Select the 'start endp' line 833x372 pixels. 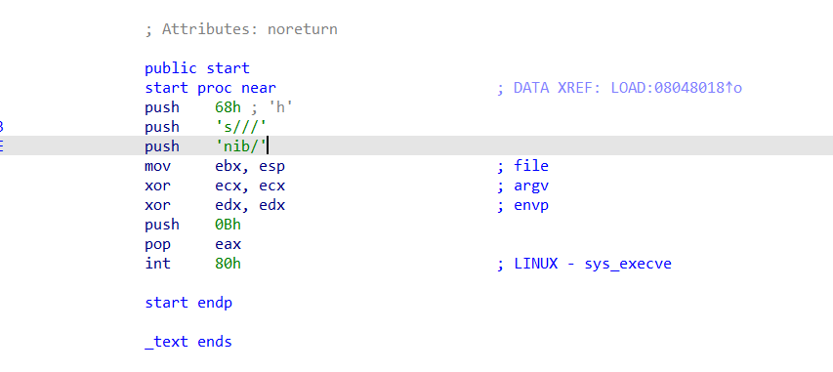click(x=188, y=303)
